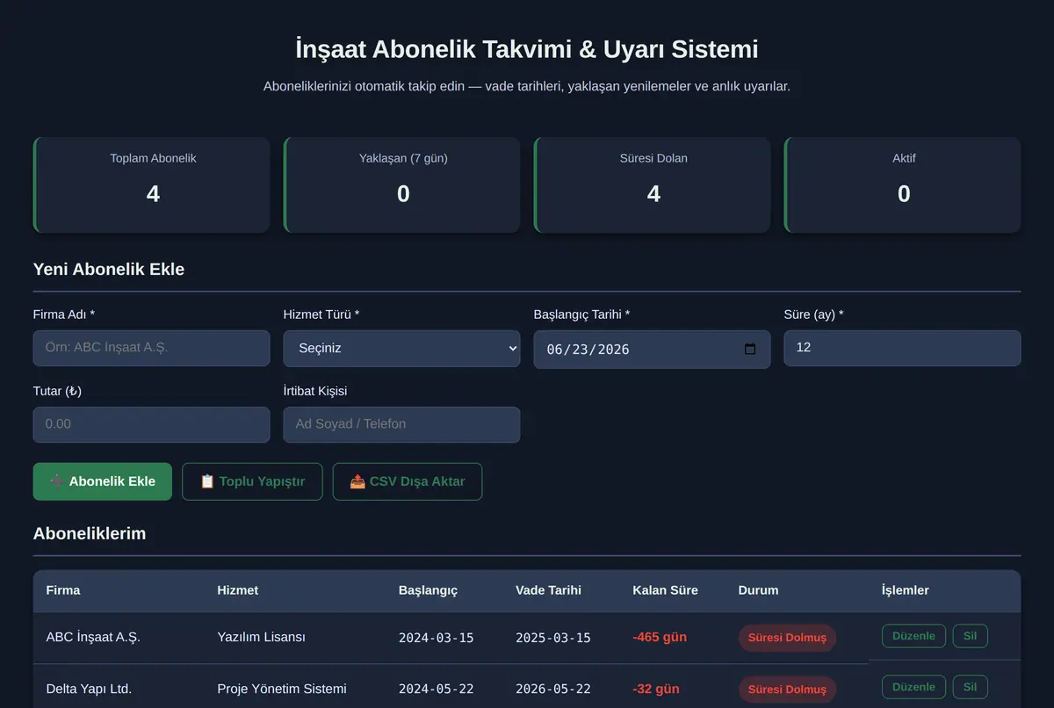Click the Başlangıç column header

click(428, 590)
